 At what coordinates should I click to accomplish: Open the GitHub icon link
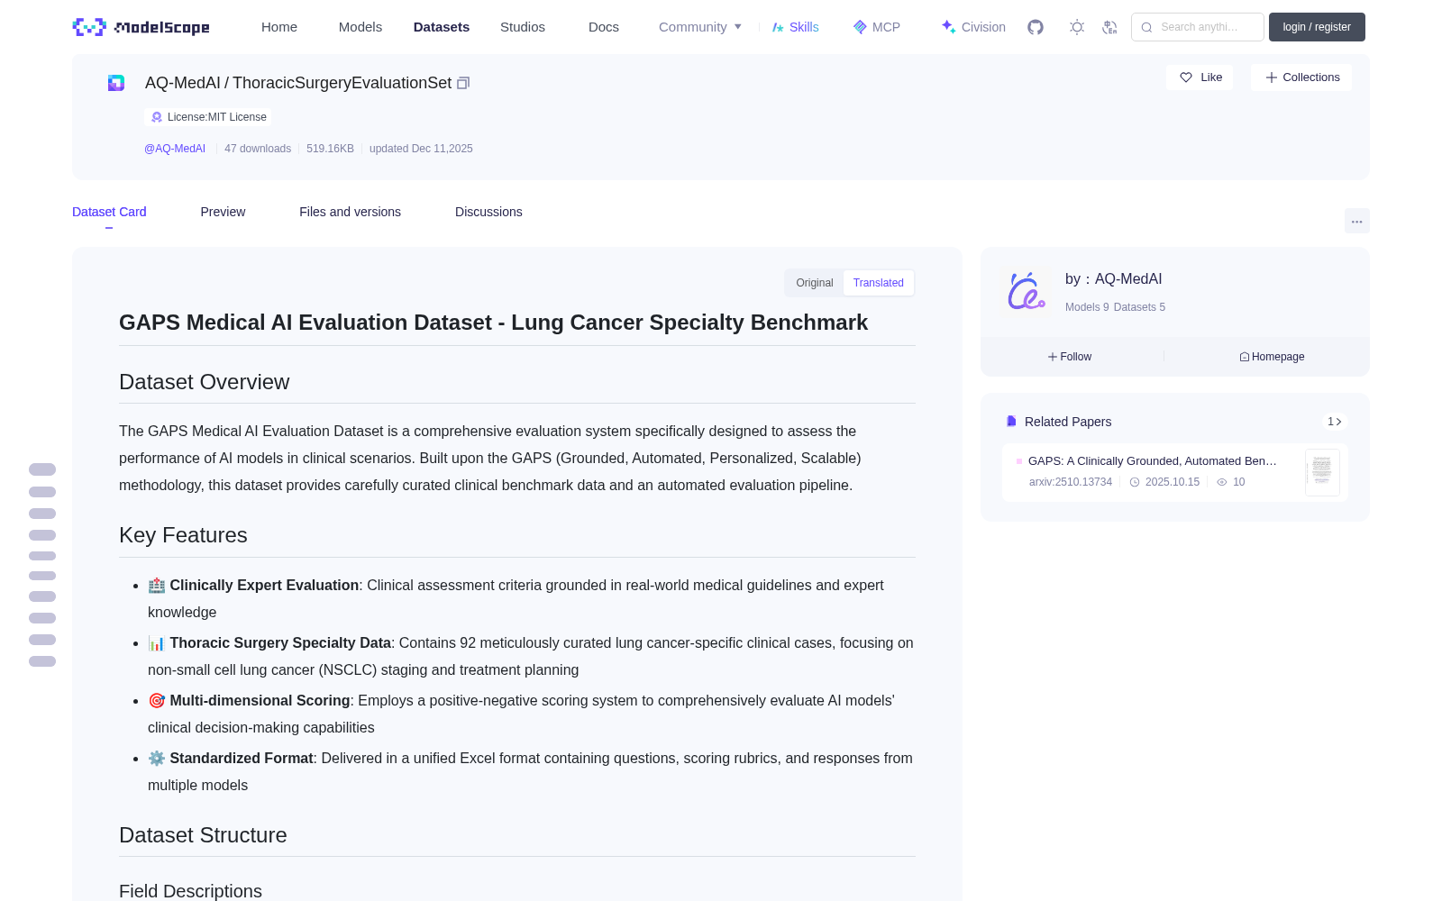pos(1036,27)
